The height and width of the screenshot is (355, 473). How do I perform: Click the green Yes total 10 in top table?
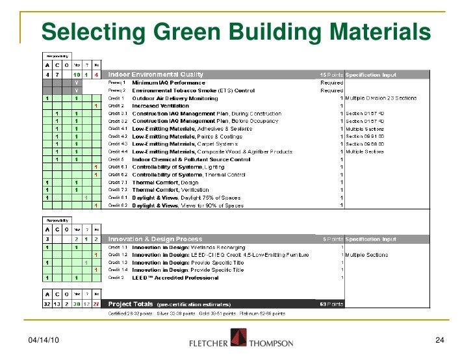77,75
